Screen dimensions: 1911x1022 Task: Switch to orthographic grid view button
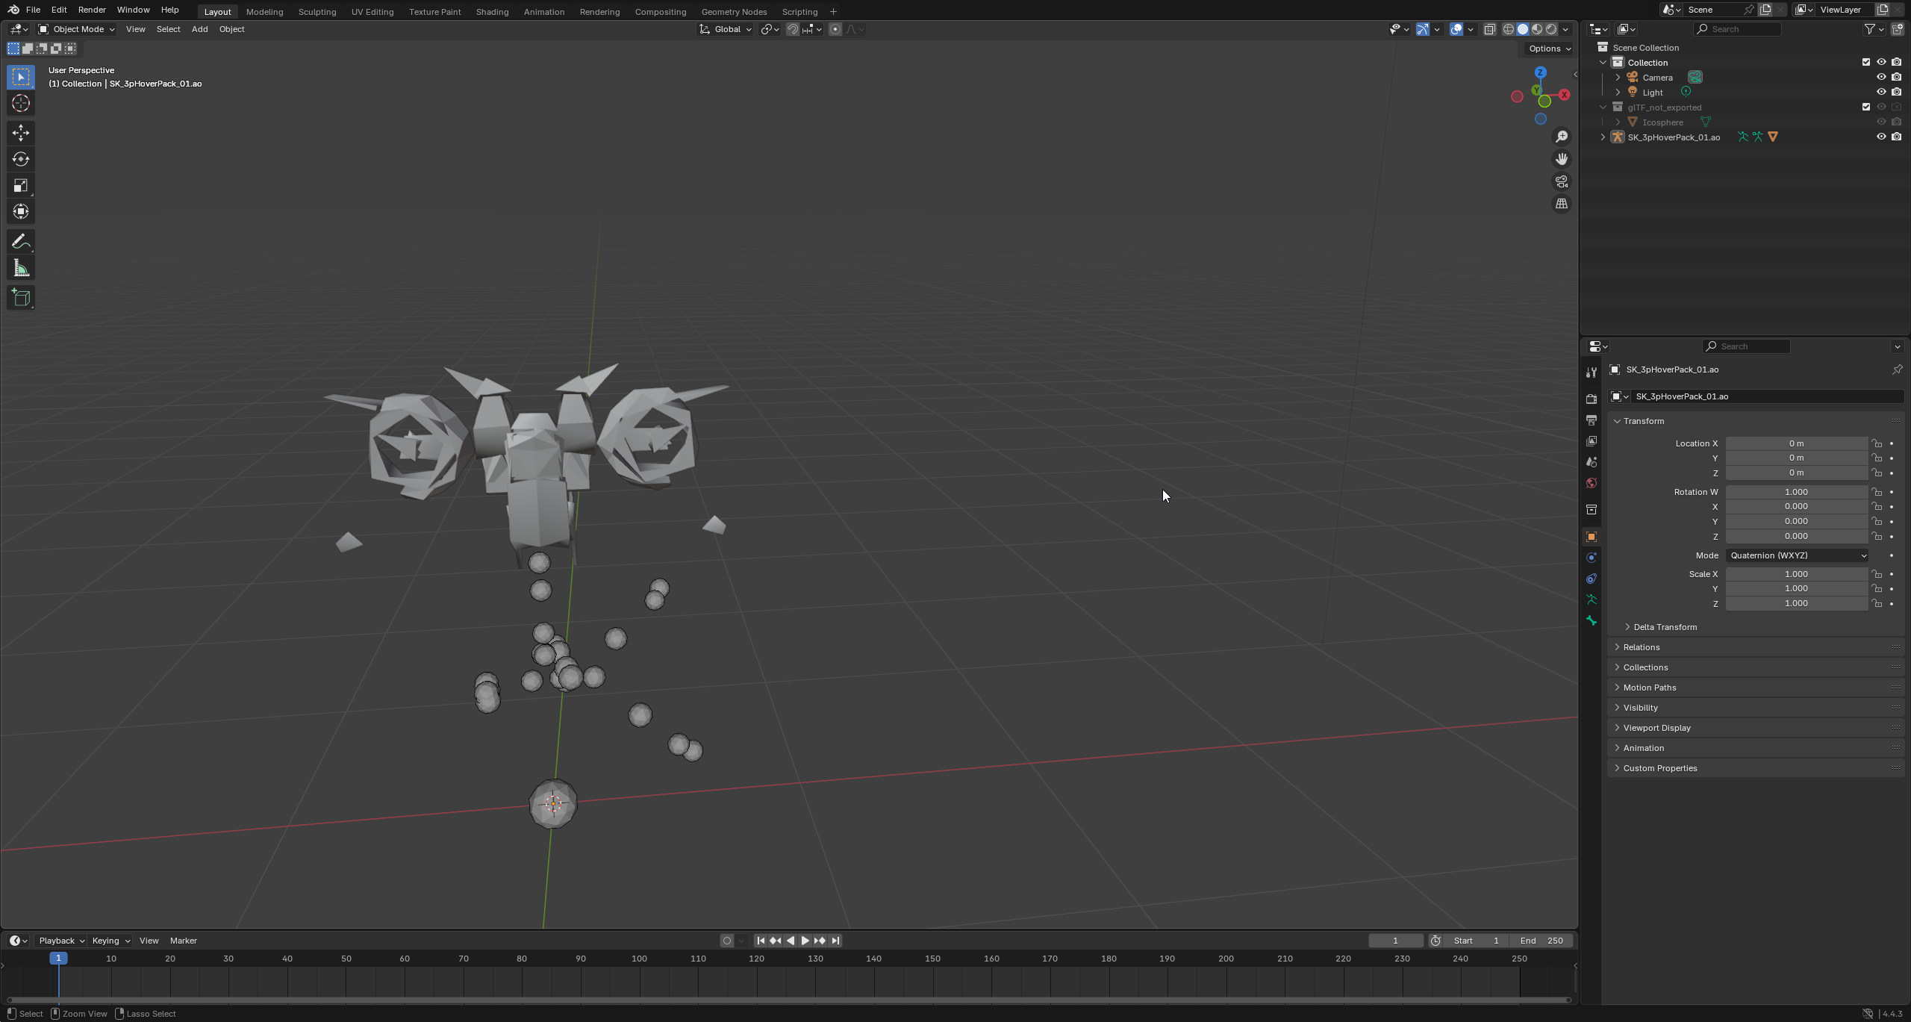(x=1562, y=204)
